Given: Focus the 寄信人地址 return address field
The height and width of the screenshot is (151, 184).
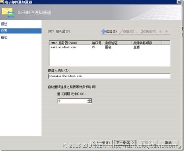Looking at the screenshot, I should click(109, 76).
